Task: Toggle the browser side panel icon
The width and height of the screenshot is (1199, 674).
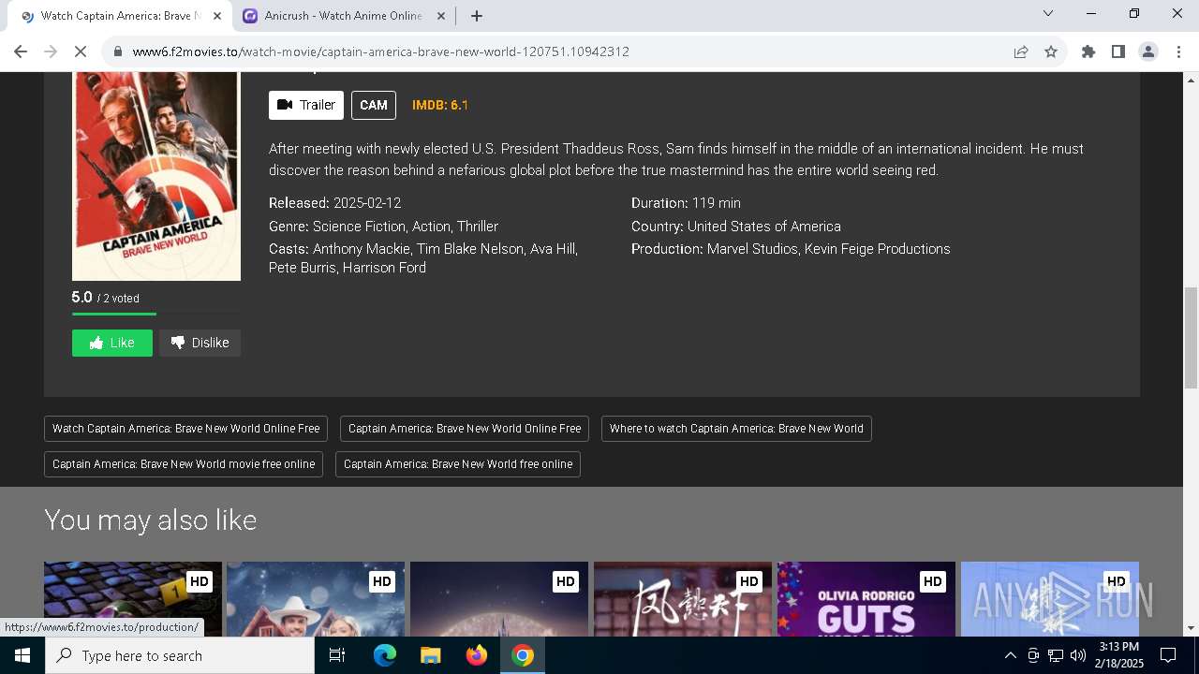Action: point(1118,51)
